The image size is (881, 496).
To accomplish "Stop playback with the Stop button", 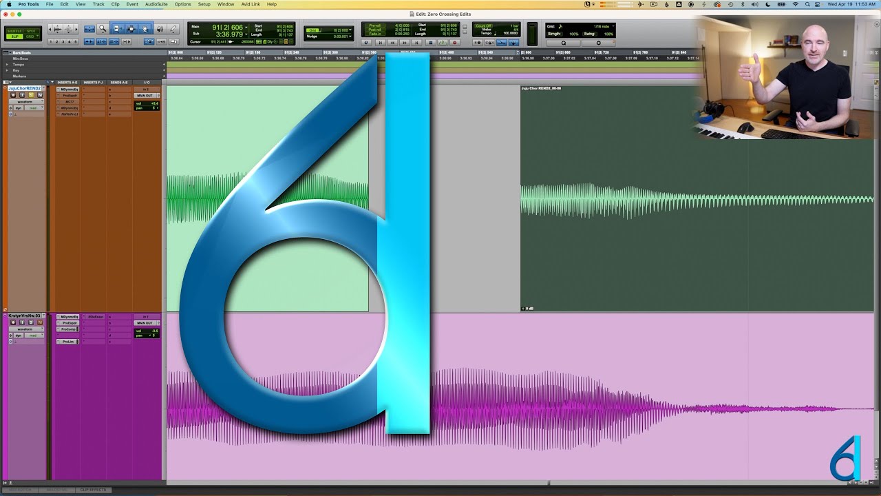I will pyautogui.click(x=430, y=43).
